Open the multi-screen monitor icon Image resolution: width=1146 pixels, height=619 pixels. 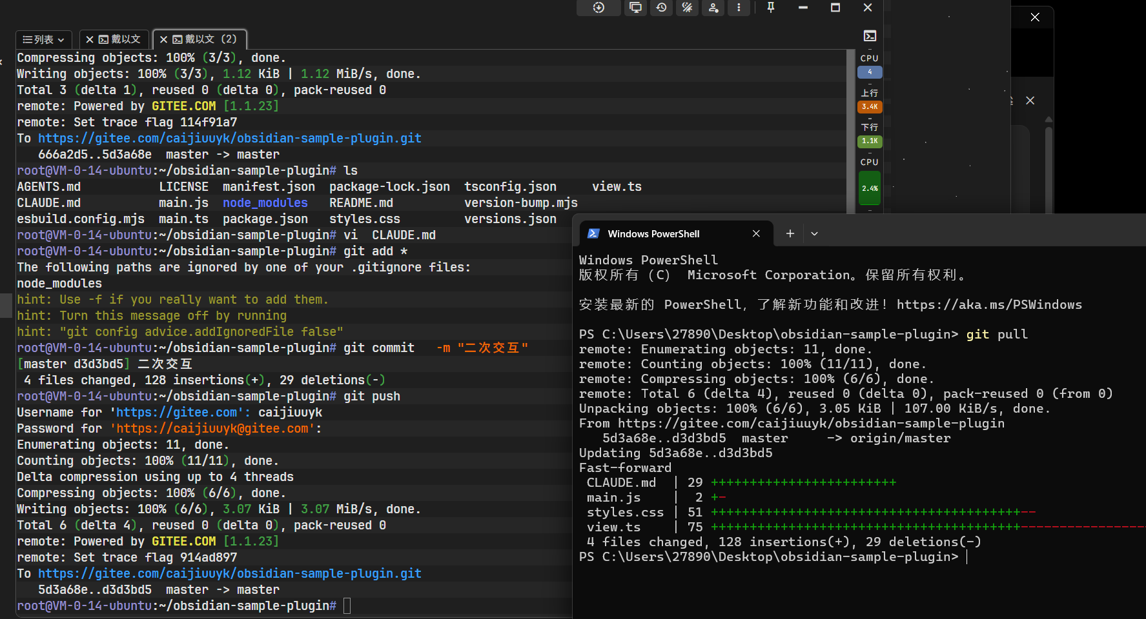pos(635,8)
